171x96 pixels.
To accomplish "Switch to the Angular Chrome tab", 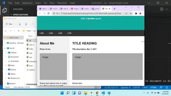I will pos(75,9).
